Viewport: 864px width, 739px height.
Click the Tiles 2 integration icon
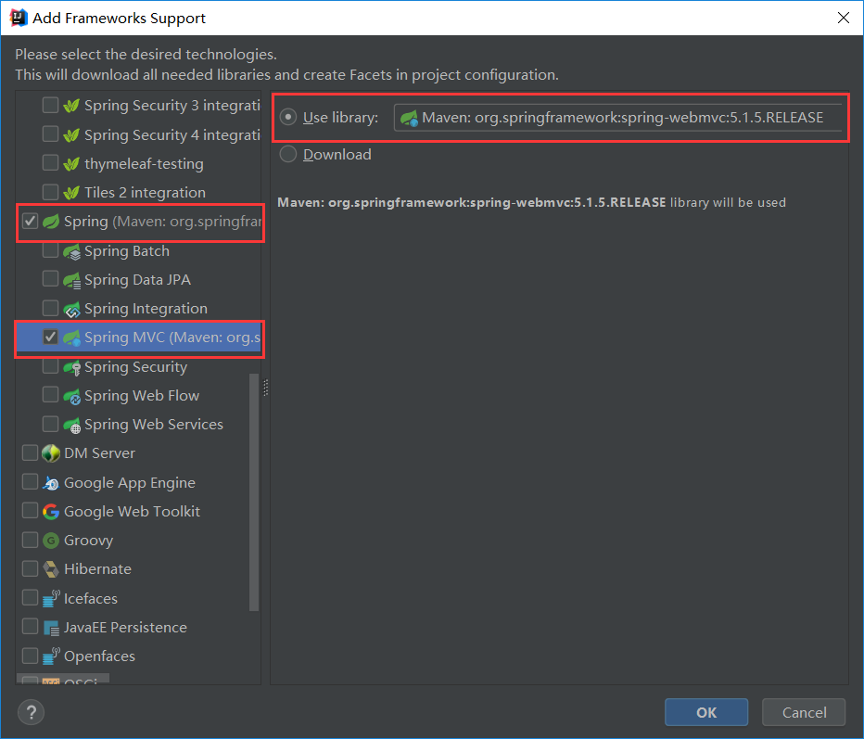(x=71, y=192)
